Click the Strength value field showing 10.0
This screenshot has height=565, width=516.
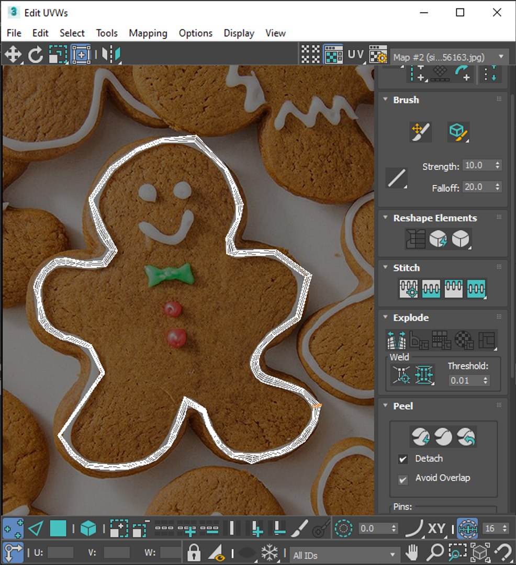478,165
